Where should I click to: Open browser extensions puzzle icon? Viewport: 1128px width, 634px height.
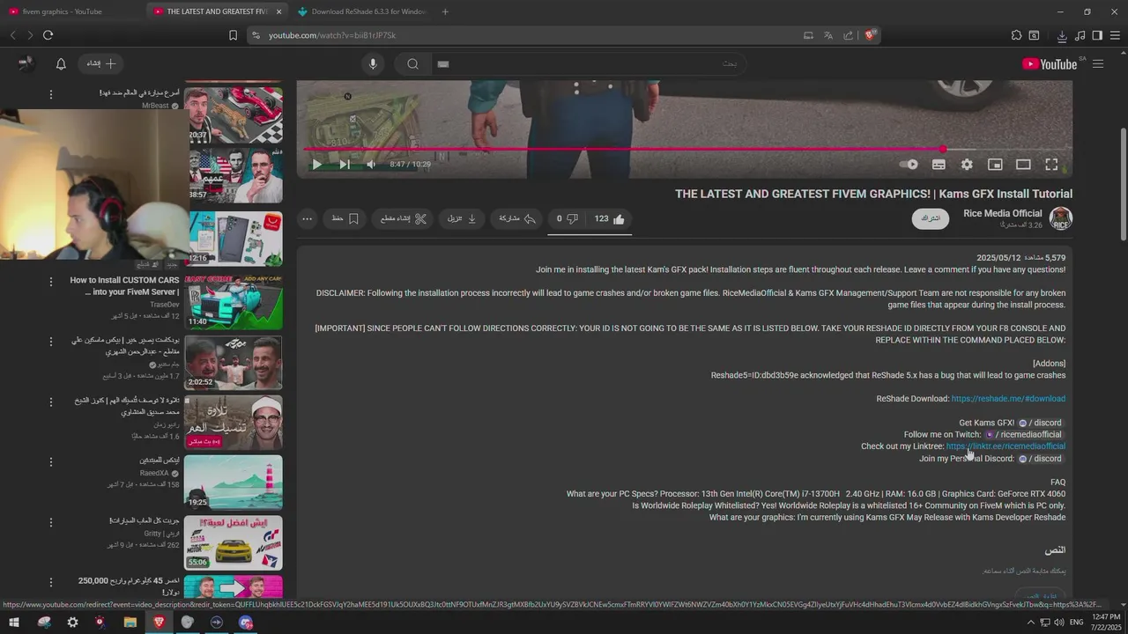tap(1016, 35)
